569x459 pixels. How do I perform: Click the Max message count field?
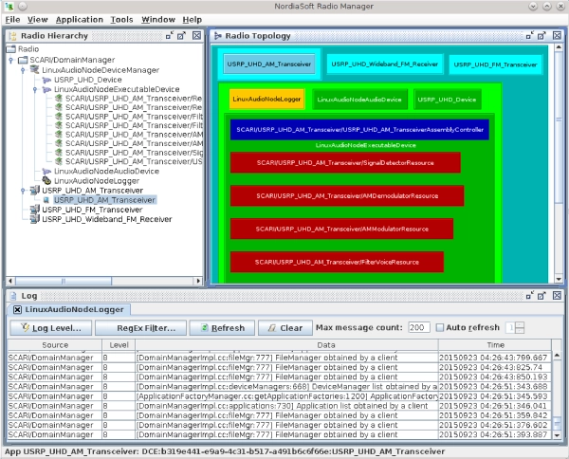(418, 327)
